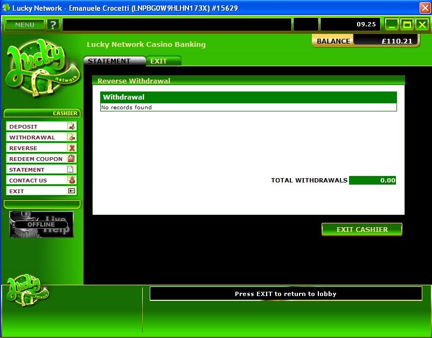This screenshot has width=432, height=338.
Task: Click the BALANCE label
Action: (x=333, y=41)
